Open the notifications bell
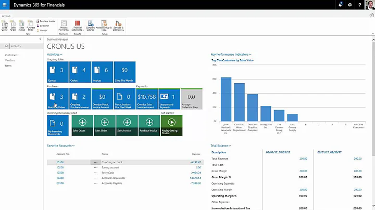Viewport: 375px width, 210px height. (x=340, y=5)
